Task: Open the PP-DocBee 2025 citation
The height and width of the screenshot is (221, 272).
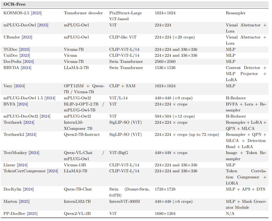Action: point(32,213)
